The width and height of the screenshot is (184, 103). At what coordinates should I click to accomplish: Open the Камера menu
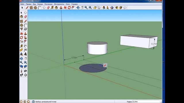tap(40, 4)
